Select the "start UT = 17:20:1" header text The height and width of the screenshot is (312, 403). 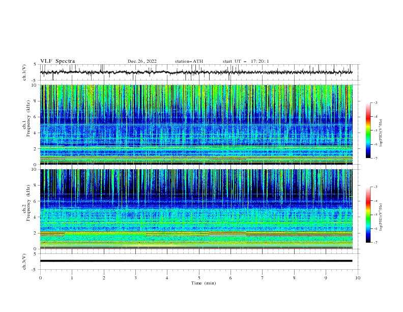coord(246,61)
